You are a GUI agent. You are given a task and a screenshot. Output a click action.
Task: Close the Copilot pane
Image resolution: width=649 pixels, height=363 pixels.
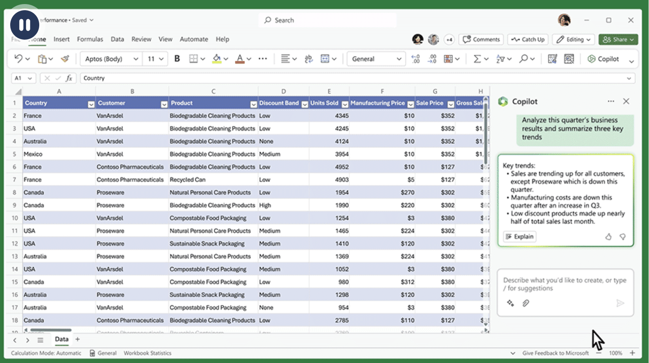(626, 101)
